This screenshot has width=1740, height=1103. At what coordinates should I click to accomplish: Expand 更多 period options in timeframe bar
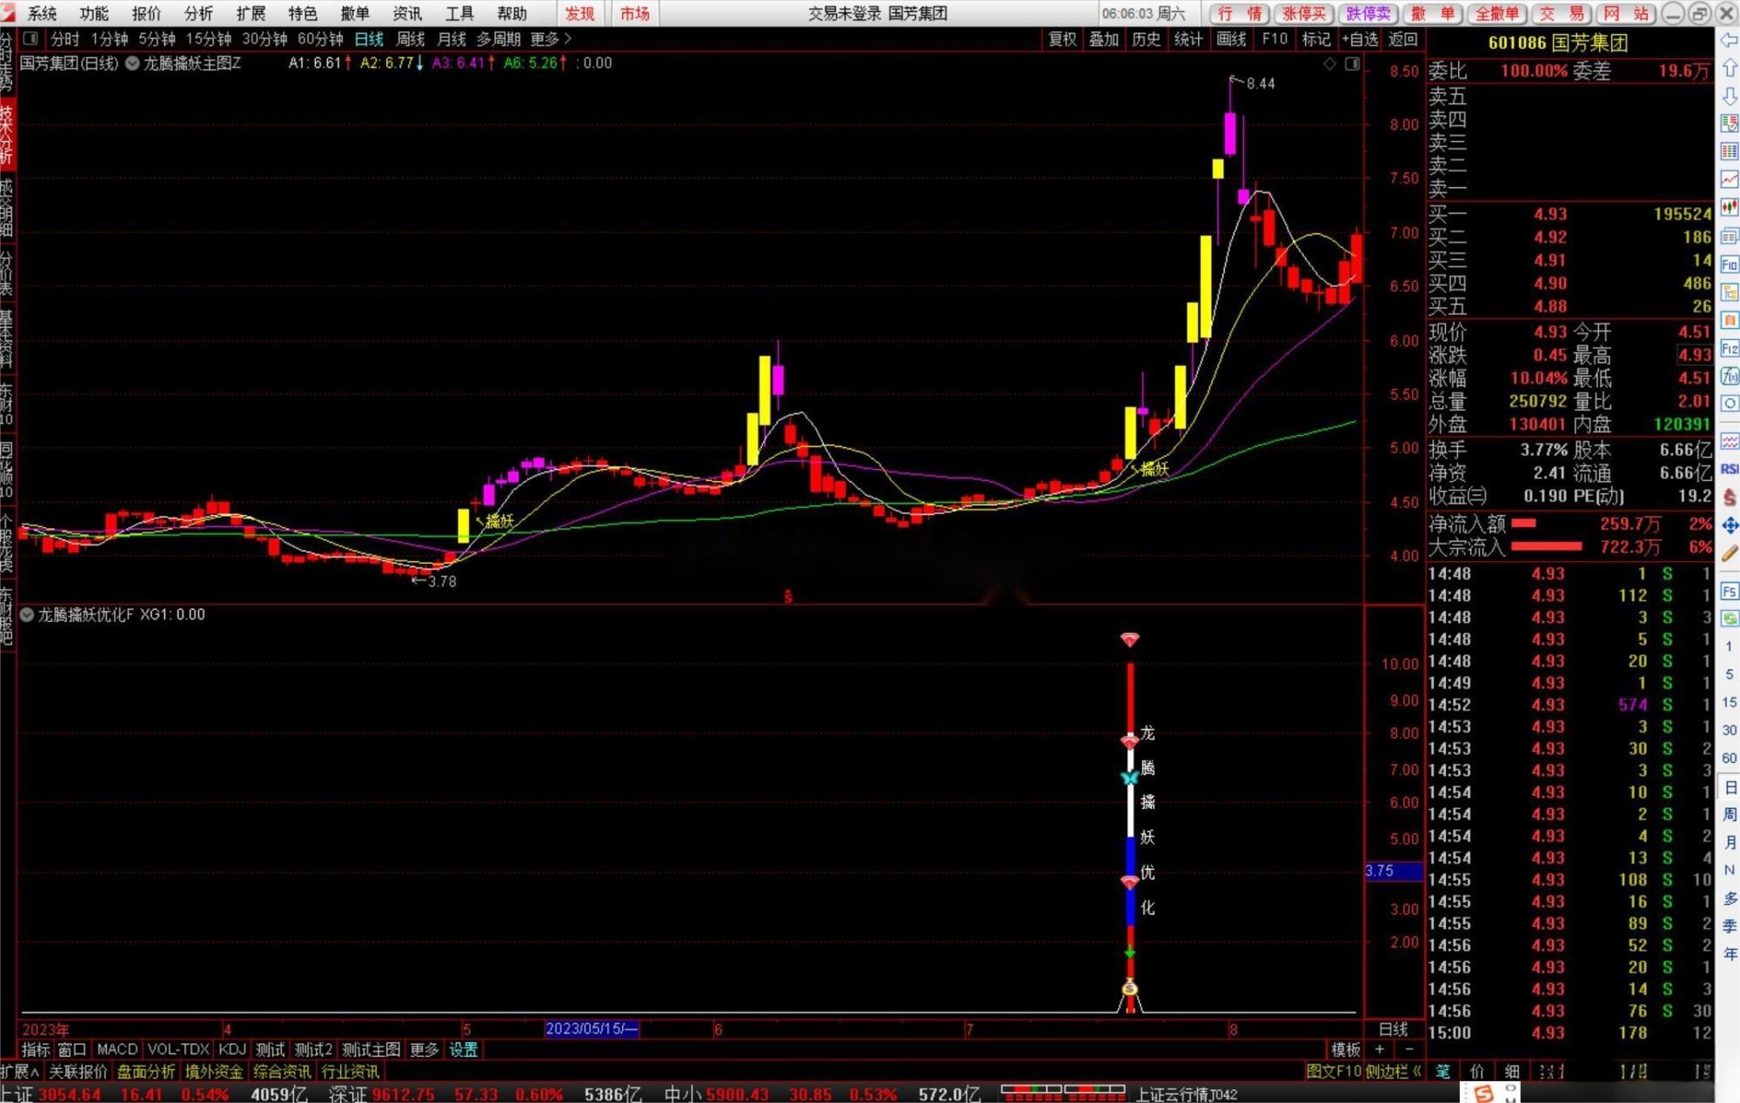[x=550, y=39]
